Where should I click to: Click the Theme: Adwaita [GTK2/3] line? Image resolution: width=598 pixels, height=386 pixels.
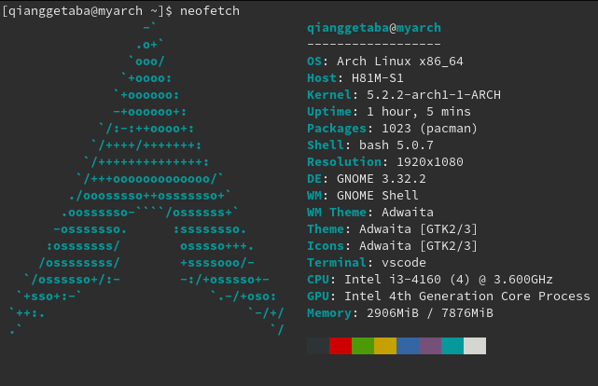pyautogui.click(x=393, y=229)
